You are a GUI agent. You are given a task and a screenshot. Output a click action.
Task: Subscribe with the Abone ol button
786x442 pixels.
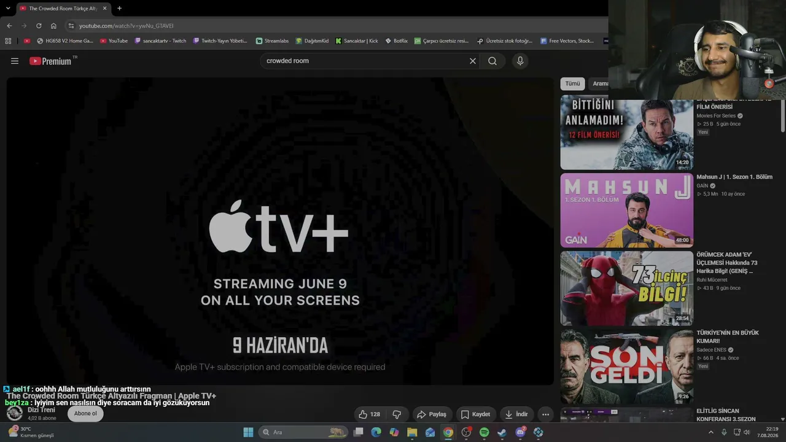pos(85,414)
